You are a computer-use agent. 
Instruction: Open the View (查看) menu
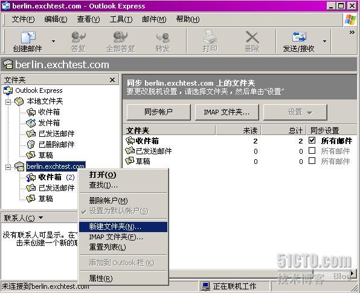point(88,19)
